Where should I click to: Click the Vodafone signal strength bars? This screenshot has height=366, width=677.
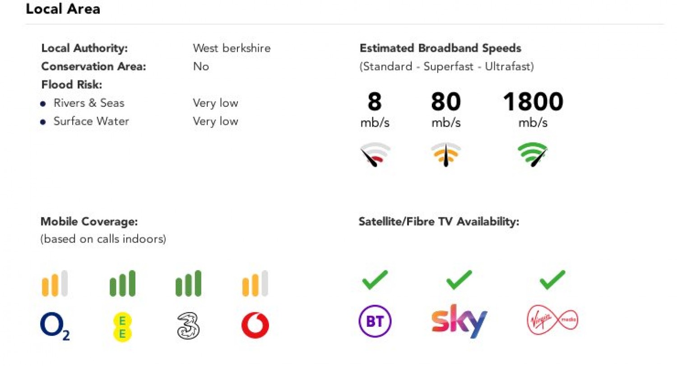coord(255,284)
